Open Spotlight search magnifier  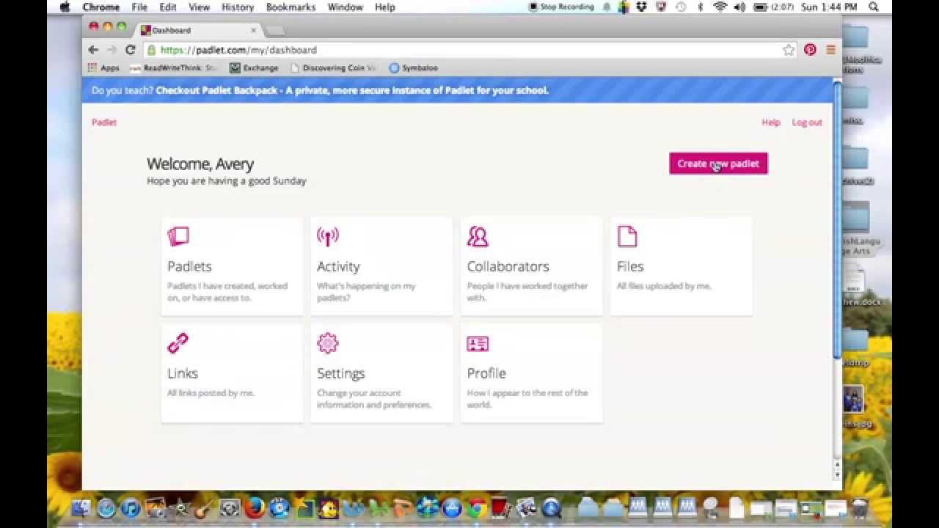pos(874,7)
